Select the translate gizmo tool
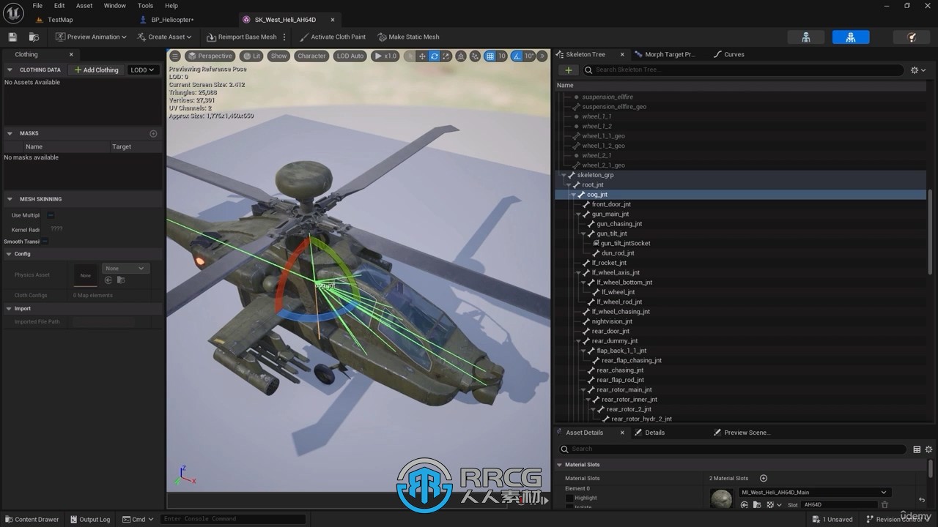The image size is (938, 527). coord(422,56)
